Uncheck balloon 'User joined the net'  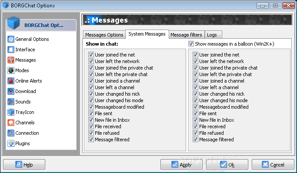[195, 55]
